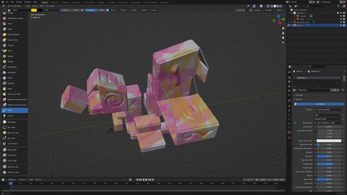Click the play animation button

point(146,180)
